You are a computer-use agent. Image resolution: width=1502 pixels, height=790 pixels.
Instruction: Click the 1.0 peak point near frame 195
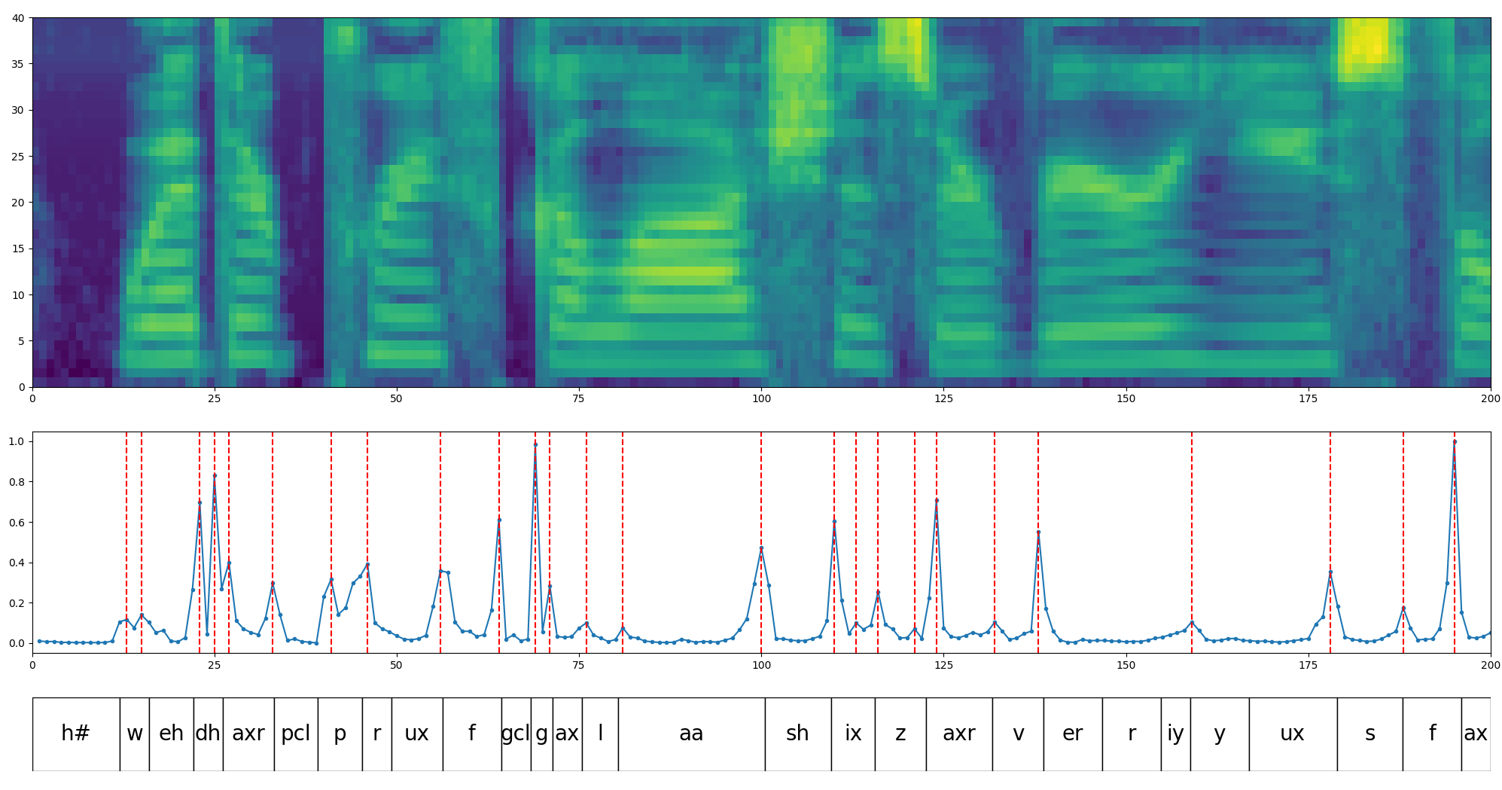point(1454,442)
